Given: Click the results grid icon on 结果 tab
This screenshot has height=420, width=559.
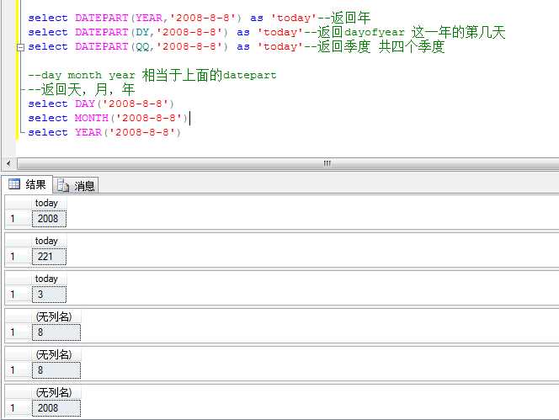Looking at the screenshot, I should (x=14, y=184).
